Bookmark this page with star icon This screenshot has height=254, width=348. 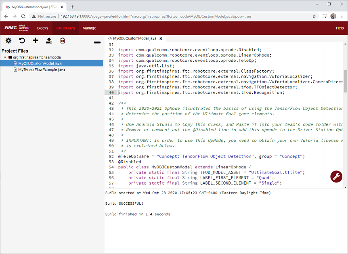click(314, 16)
